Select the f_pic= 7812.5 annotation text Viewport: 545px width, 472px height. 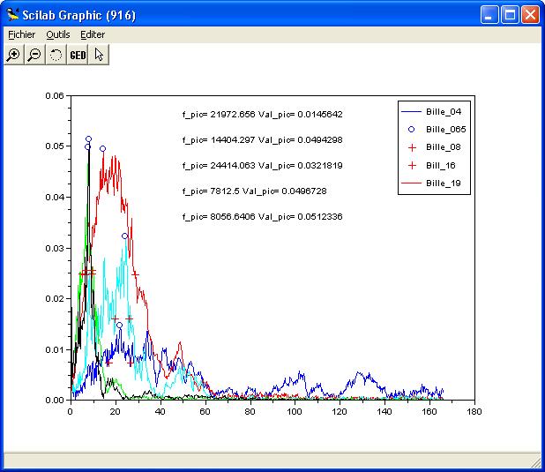[x=255, y=191]
